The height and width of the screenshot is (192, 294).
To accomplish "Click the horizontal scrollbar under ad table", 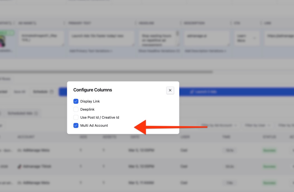I will point(106,72).
